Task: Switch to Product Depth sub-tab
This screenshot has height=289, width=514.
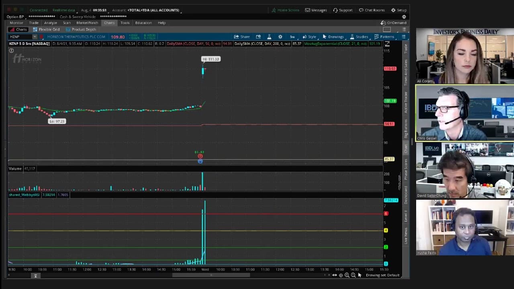Action: (81, 29)
